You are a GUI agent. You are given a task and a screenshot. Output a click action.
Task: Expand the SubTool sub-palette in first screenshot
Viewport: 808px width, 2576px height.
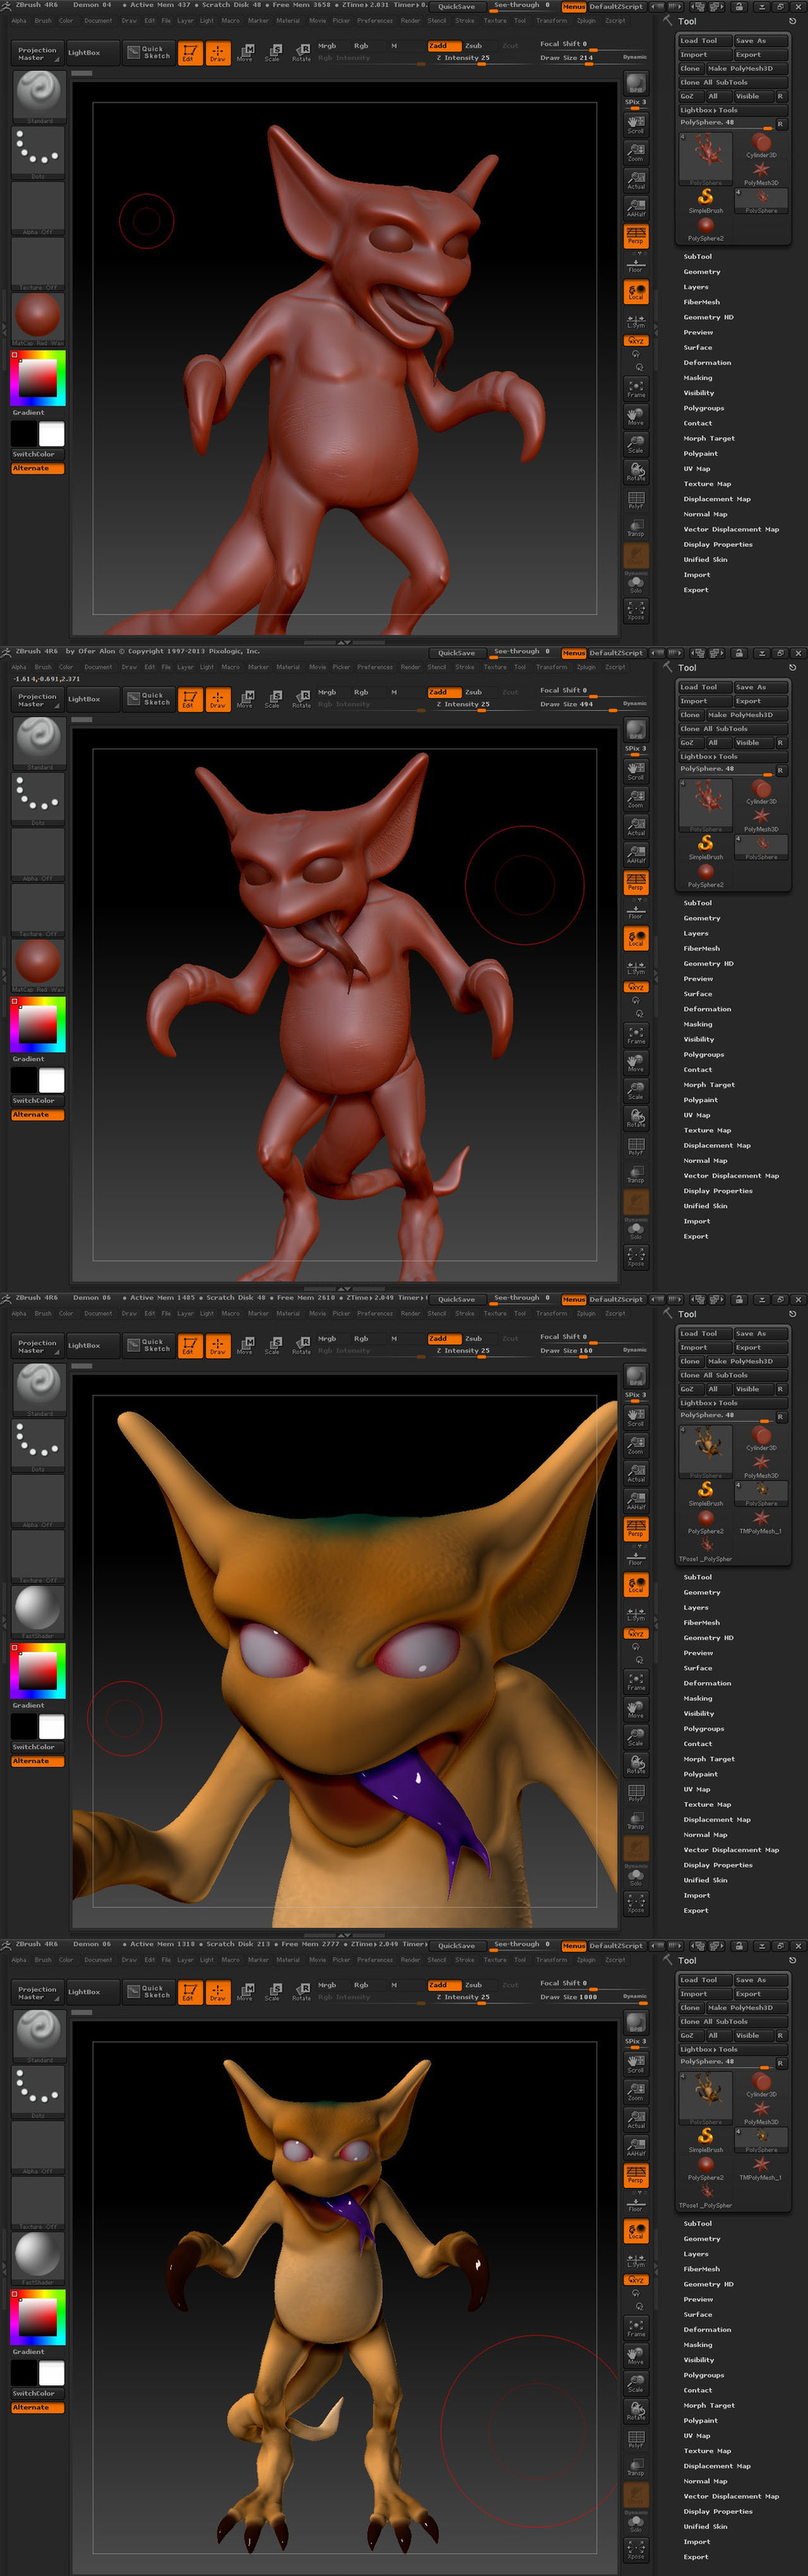(x=698, y=257)
